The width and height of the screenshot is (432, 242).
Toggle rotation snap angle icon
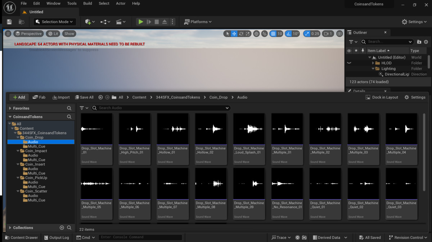pyautogui.click(x=288, y=33)
